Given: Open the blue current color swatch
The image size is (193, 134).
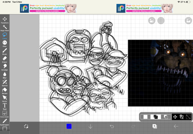Looking at the screenshot, I should click(x=69, y=126).
